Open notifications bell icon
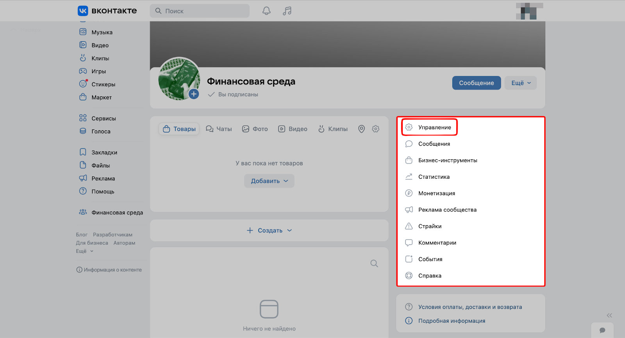The height and width of the screenshot is (338, 625). click(266, 11)
